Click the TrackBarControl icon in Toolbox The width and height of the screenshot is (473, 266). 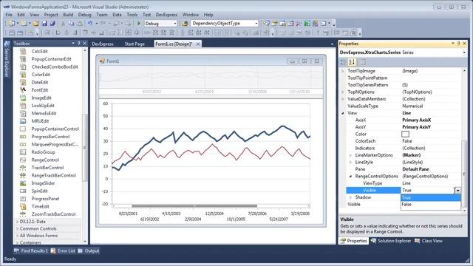coord(23,168)
